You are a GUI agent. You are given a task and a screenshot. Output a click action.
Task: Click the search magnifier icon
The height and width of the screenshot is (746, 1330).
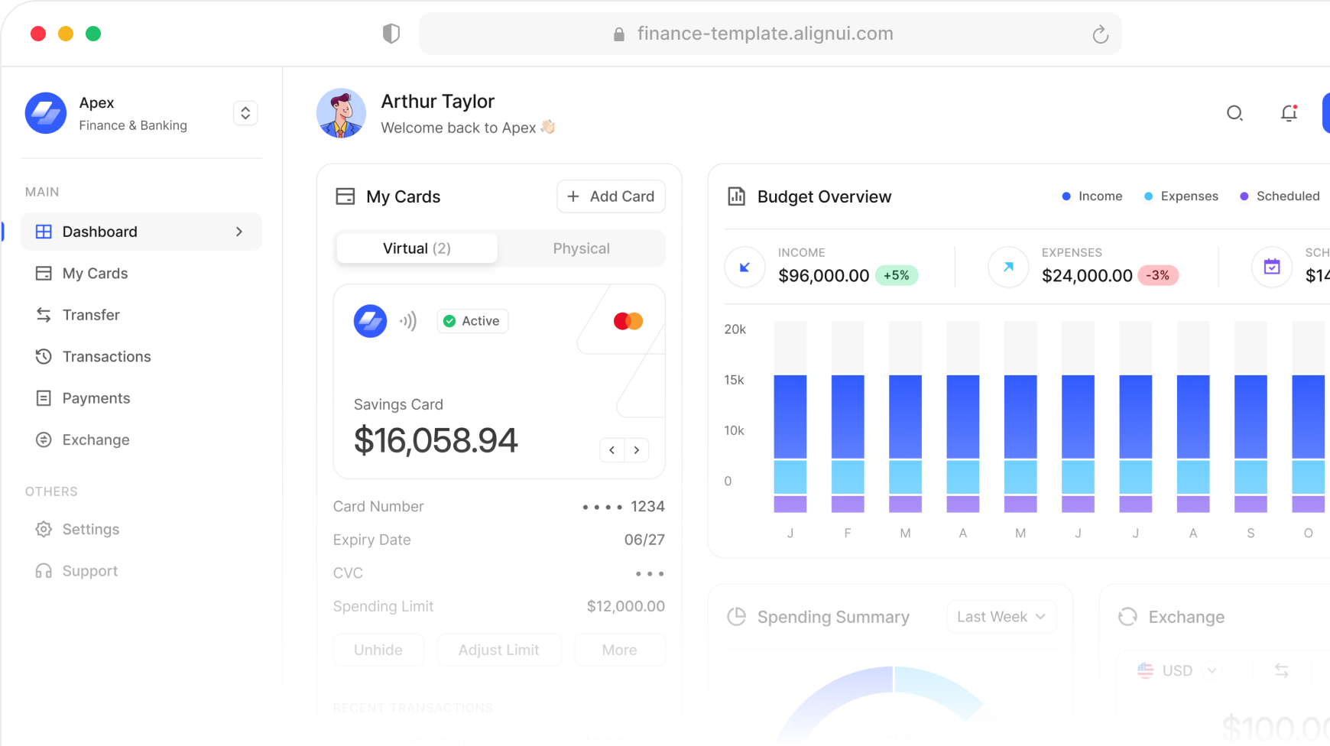[1234, 113]
